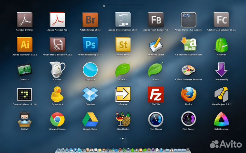This screenshot has height=153, width=246.
Task: Launch Kaleidoscope
Action: tap(221, 119)
